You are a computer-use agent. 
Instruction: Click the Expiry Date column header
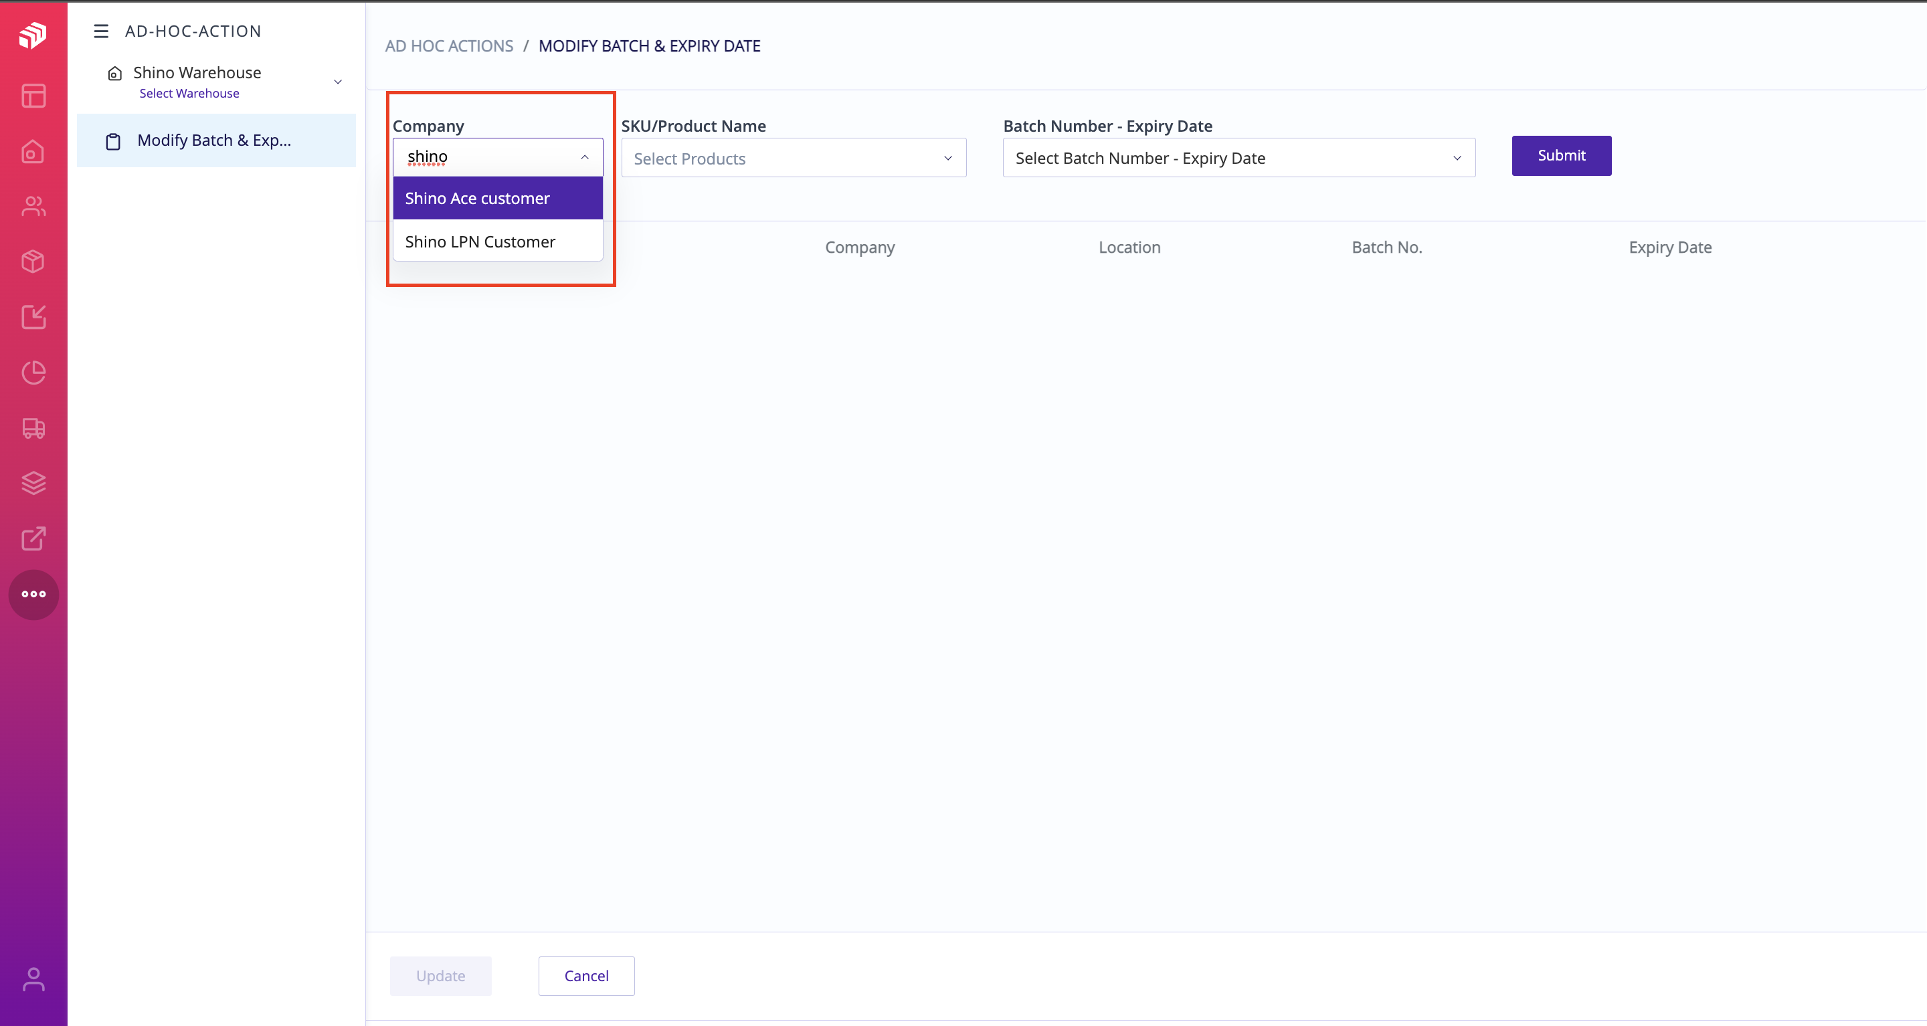tap(1669, 247)
